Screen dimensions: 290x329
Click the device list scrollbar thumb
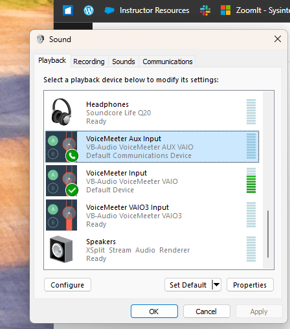tap(268, 234)
